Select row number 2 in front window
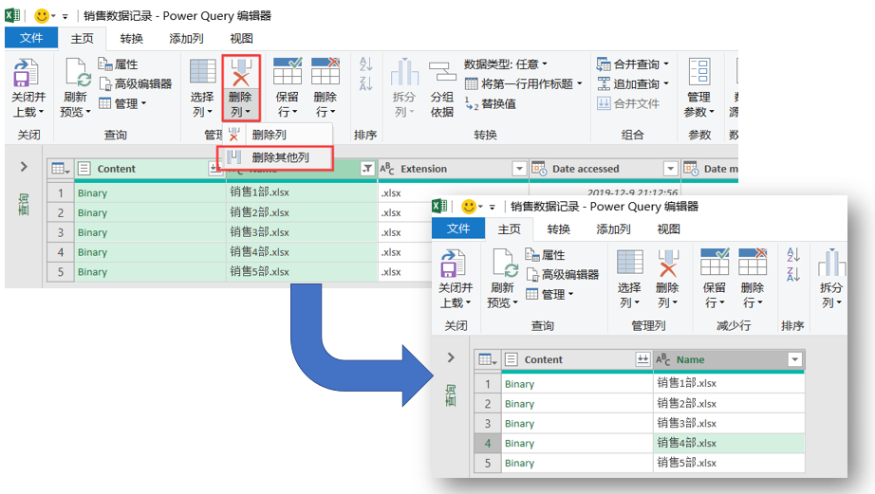The image size is (875, 494). pos(488,404)
